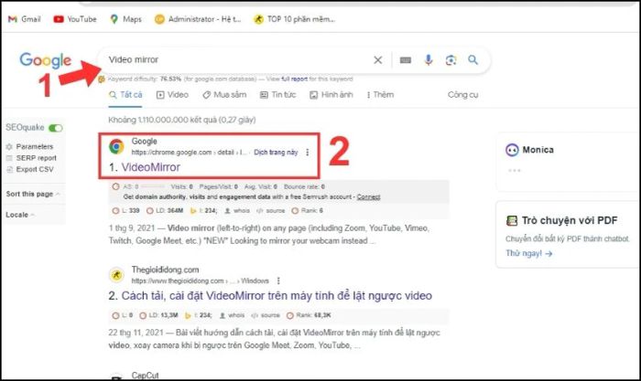Open the Maps bookmark
This screenshot has height=381, width=641.
click(x=127, y=18)
